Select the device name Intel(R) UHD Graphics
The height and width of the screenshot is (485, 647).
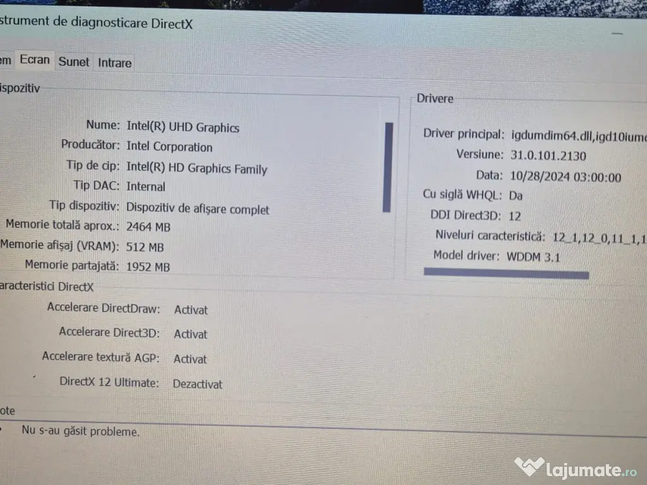point(183,128)
